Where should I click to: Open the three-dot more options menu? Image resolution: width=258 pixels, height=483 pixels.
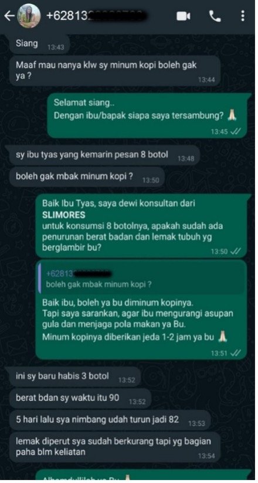[x=243, y=16]
